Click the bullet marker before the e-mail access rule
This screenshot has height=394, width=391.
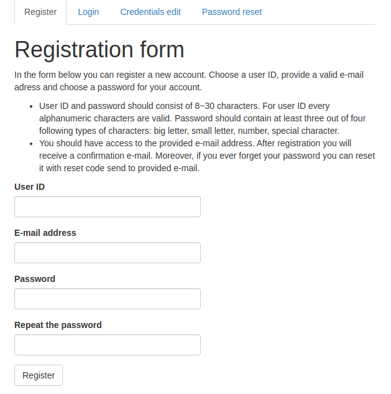coord(31,144)
